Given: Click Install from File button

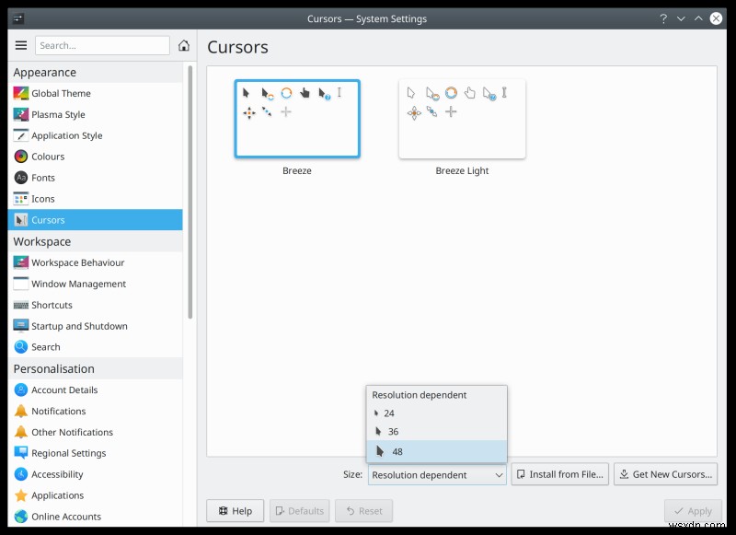Looking at the screenshot, I should tap(560, 474).
